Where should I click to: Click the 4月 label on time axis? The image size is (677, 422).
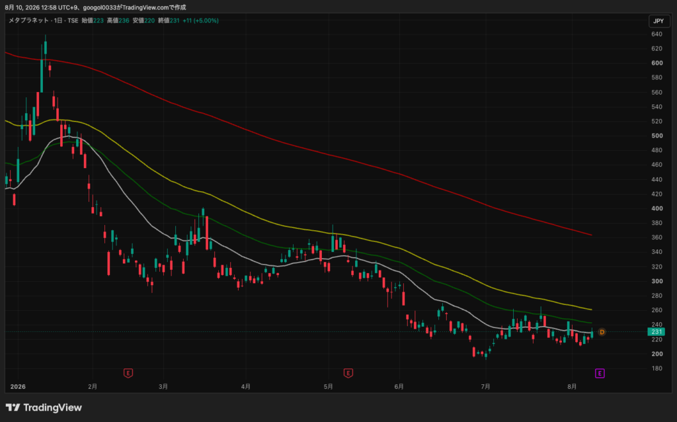(246, 386)
